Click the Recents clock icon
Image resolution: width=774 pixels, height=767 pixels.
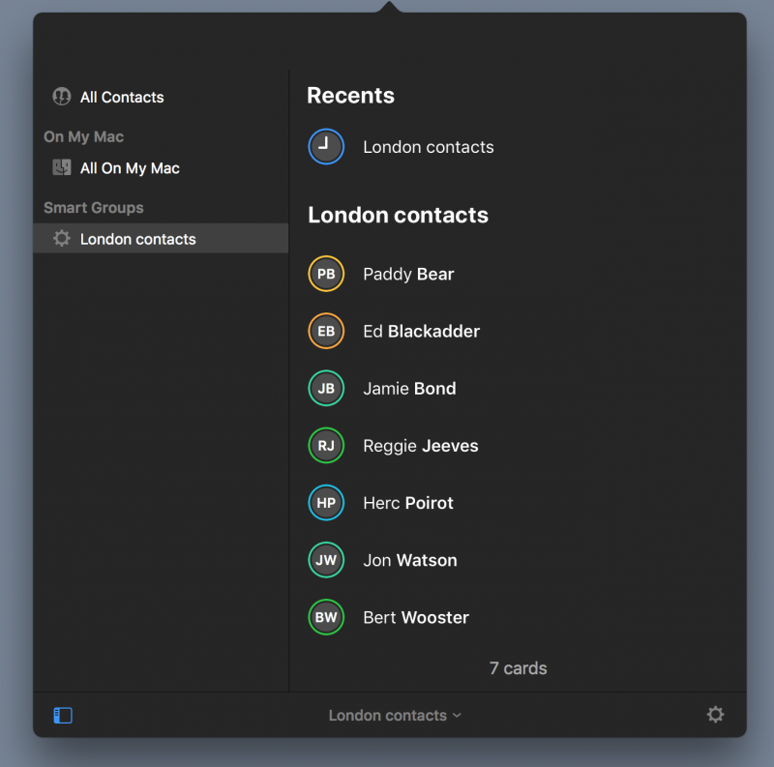tap(326, 147)
